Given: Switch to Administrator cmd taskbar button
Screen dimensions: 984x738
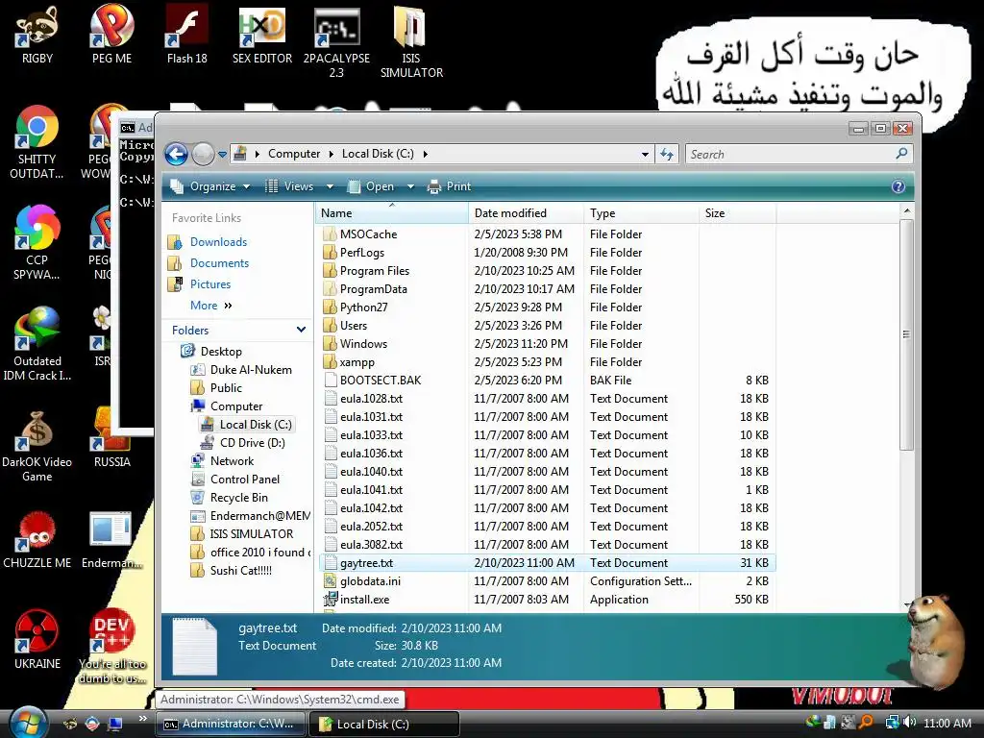Looking at the screenshot, I should [230, 724].
